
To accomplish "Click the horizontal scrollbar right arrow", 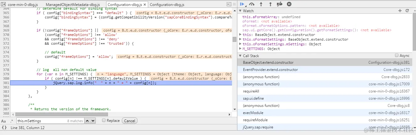I will coord(230,114).
